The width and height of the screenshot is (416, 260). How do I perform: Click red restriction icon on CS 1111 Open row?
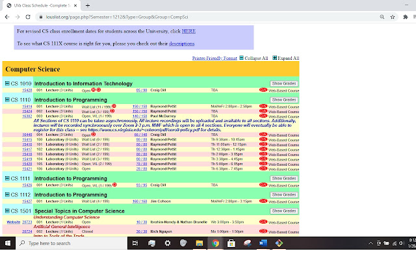(x=114, y=185)
